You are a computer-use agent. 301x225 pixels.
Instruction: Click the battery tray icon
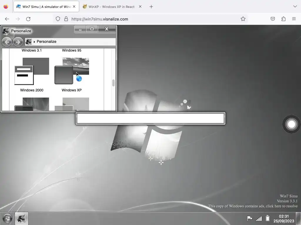point(267,218)
